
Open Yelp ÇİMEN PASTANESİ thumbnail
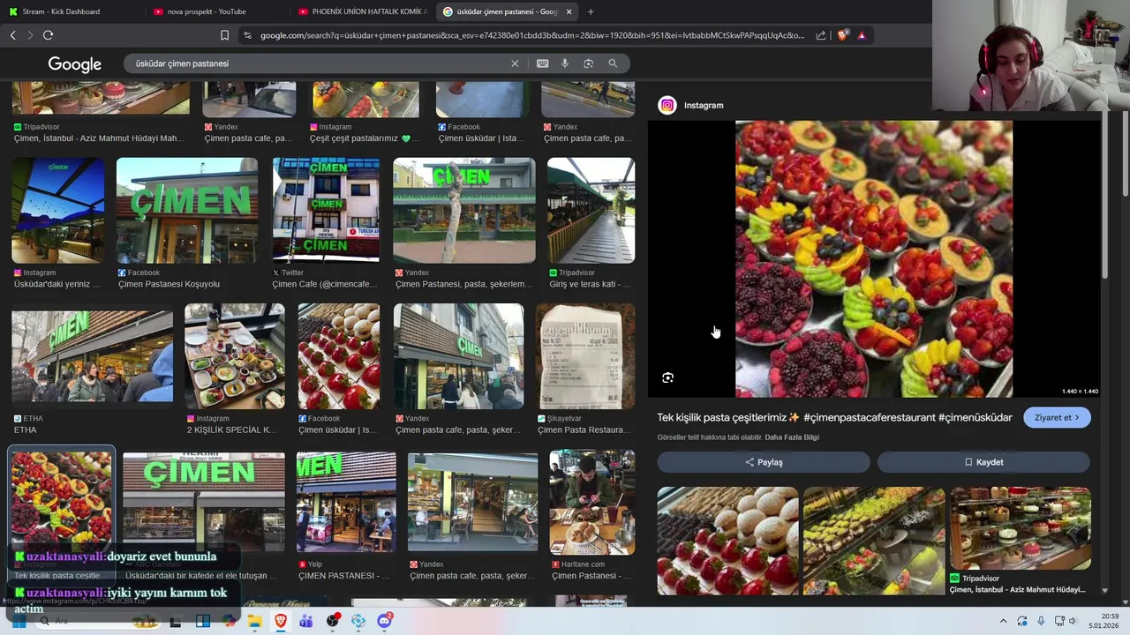pyautogui.click(x=346, y=503)
